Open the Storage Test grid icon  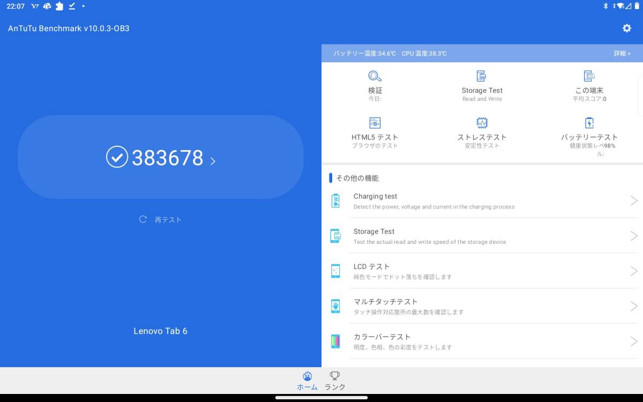482,76
